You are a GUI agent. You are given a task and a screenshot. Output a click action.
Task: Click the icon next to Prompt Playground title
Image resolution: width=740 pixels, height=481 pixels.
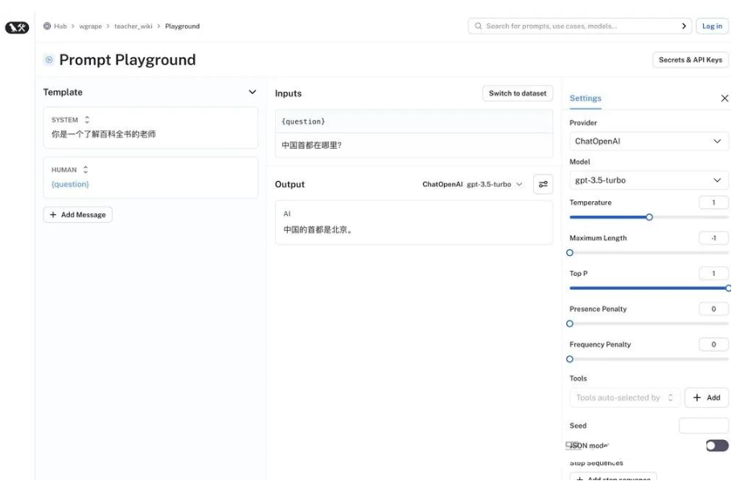point(49,60)
